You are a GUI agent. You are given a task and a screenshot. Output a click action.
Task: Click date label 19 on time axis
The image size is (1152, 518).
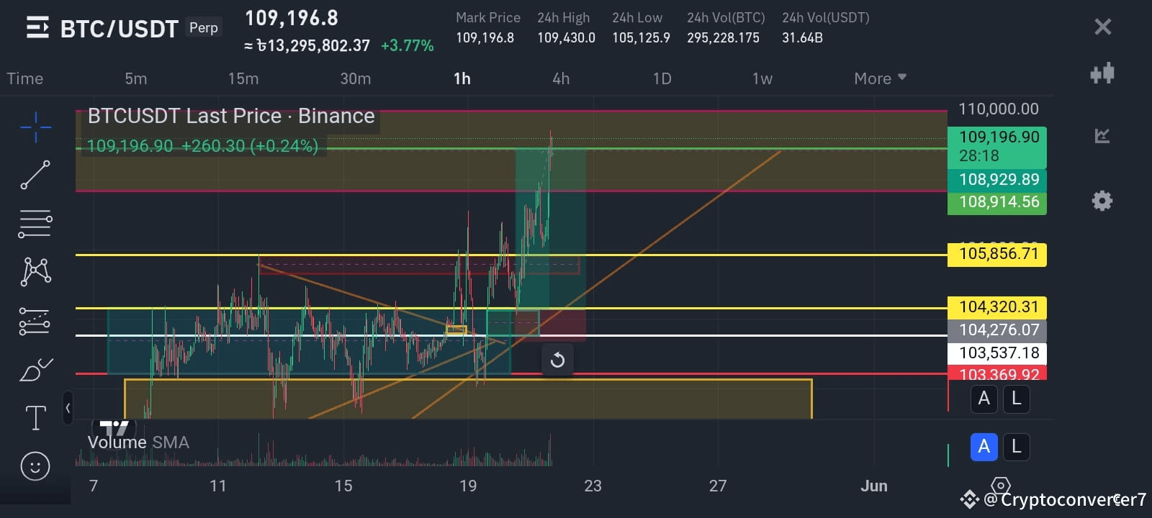[468, 486]
